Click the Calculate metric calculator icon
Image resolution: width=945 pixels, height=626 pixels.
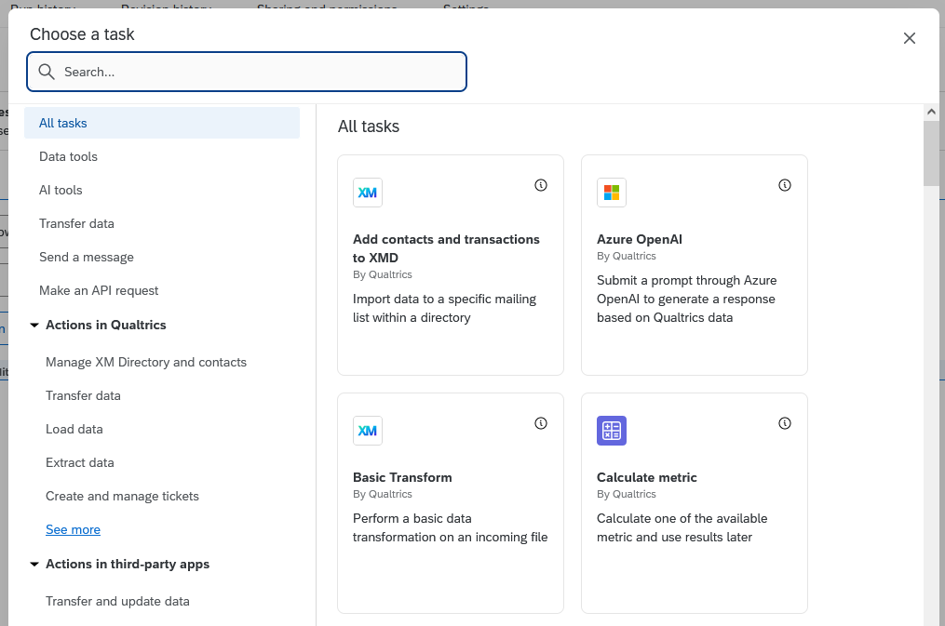[x=612, y=431]
